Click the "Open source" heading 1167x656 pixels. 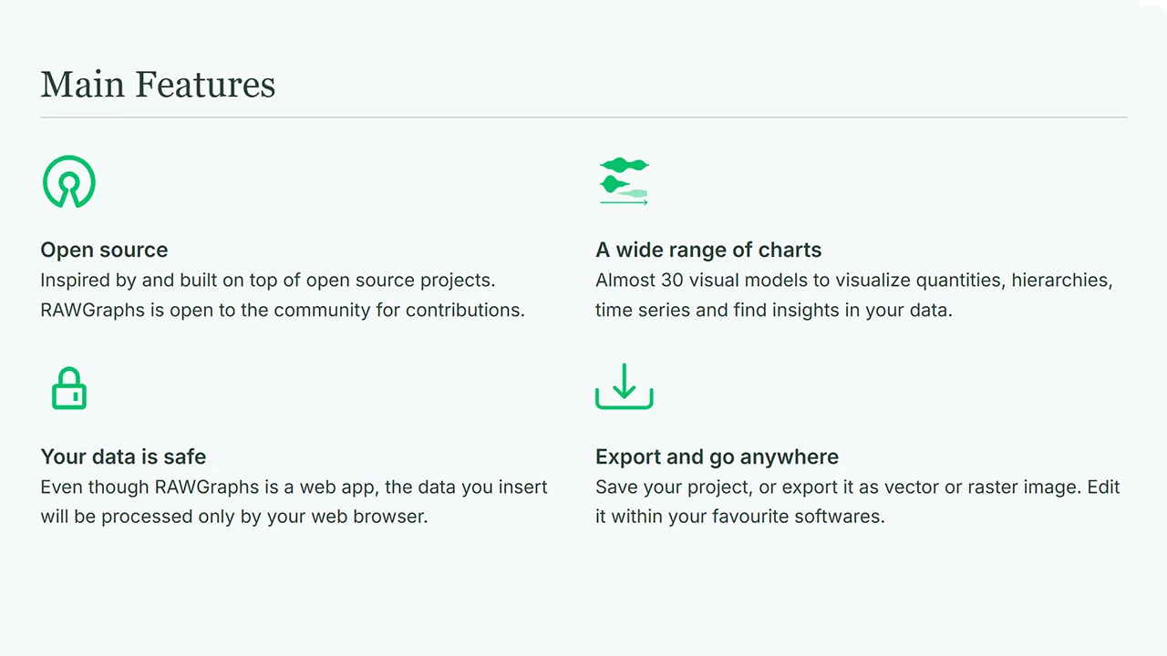(104, 251)
